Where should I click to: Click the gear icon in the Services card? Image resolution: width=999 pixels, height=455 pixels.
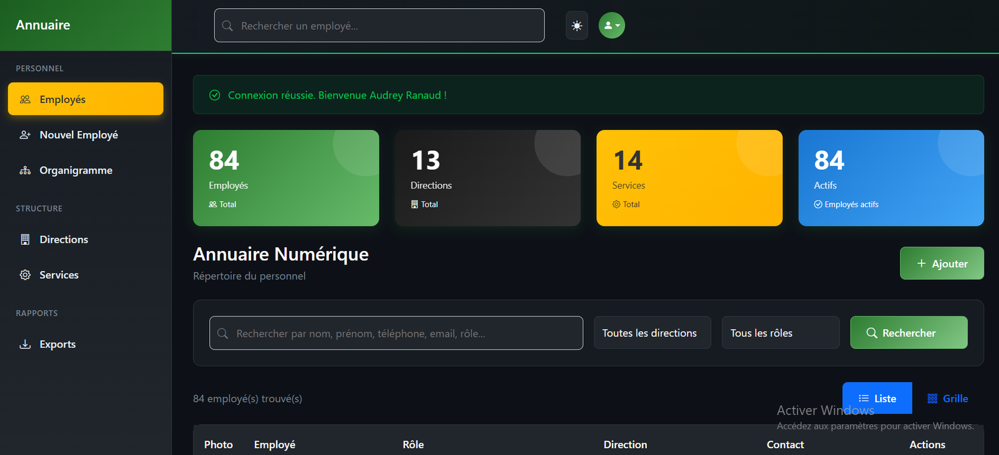[616, 204]
